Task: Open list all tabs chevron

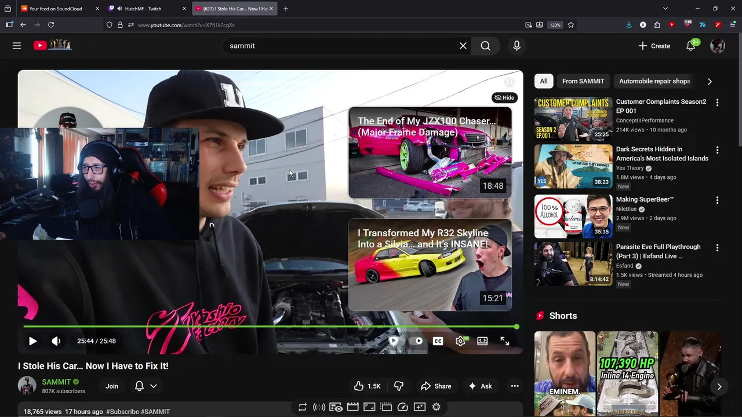Action: pyautogui.click(x=665, y=9)
